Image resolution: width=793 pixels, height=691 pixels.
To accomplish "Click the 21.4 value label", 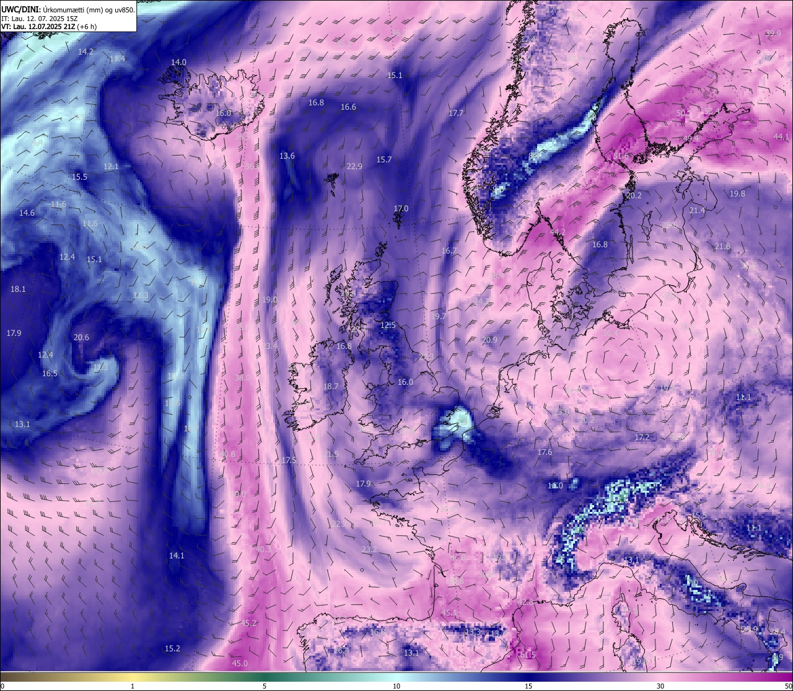I will 697,210.
